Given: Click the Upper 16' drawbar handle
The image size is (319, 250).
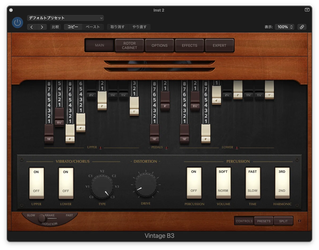Looking at the screenshot, I should tap(49, 133).
